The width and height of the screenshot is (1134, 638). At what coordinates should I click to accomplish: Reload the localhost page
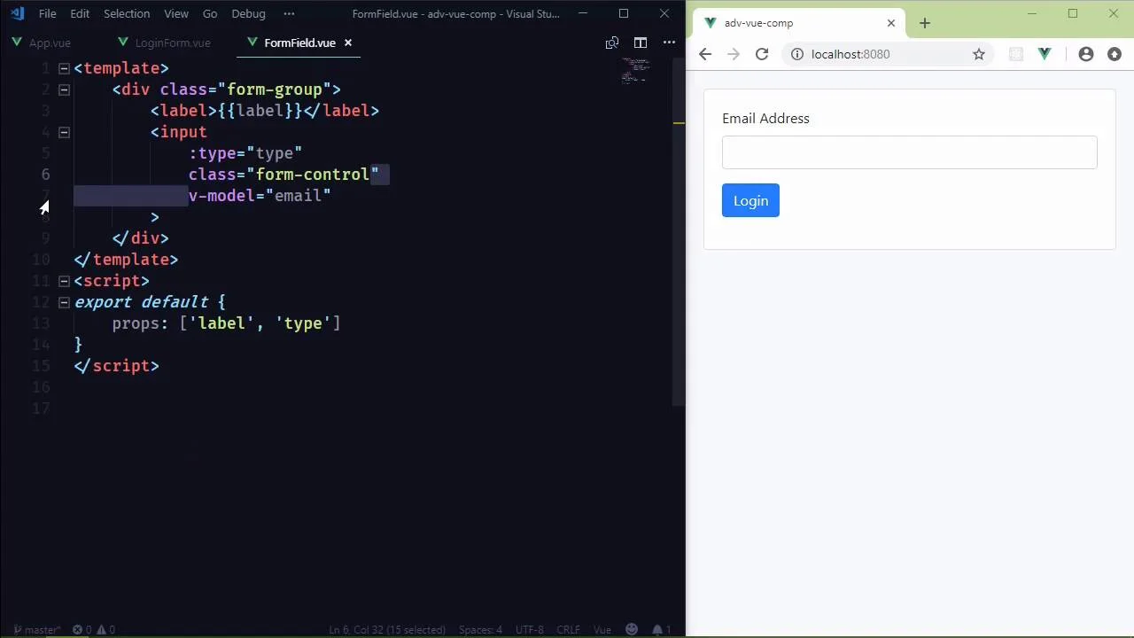[x=762, y=54]
